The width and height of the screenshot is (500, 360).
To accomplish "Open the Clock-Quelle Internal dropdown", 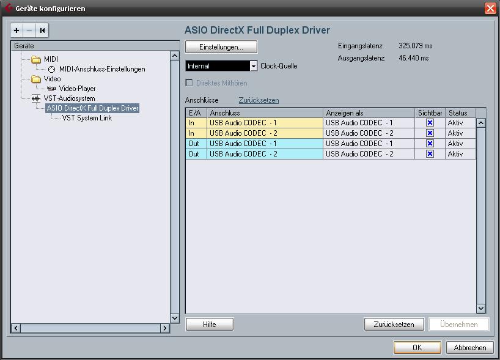I will click(x=253, y=66).
